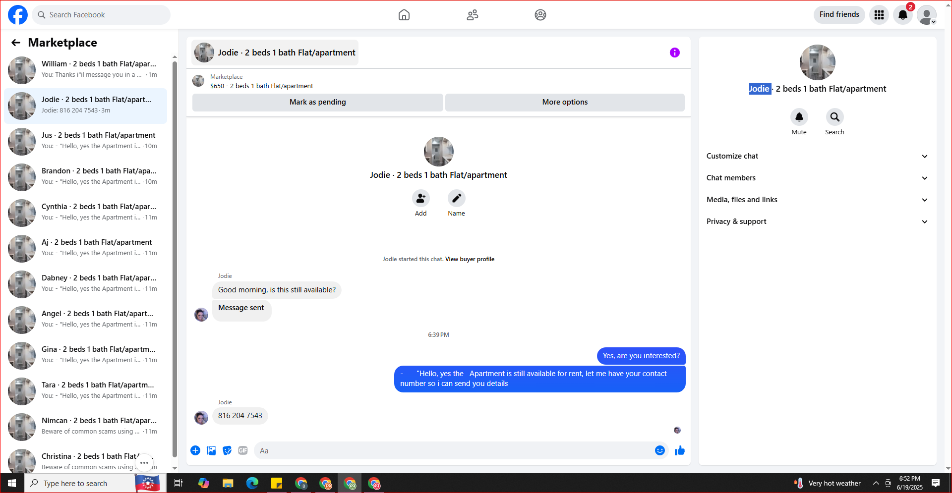The width and height of the screenshot is (952, 493).
Task: Click the Mark as pending button
Action: pos(318,102)
